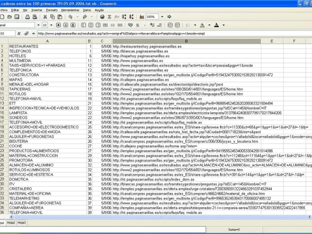Open the zoom level dropdown
Screen dimensions: 312x234
(162, 17)
